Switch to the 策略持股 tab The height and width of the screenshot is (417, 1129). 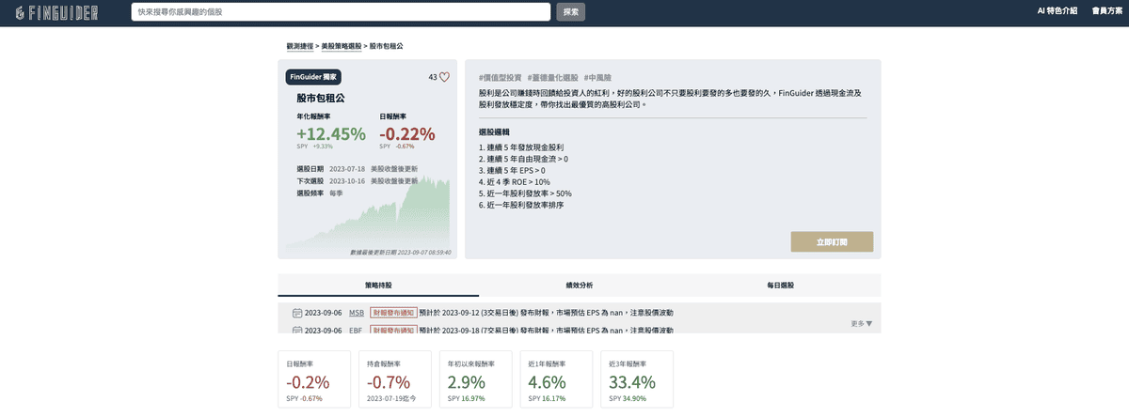click(x=378, y=285)
